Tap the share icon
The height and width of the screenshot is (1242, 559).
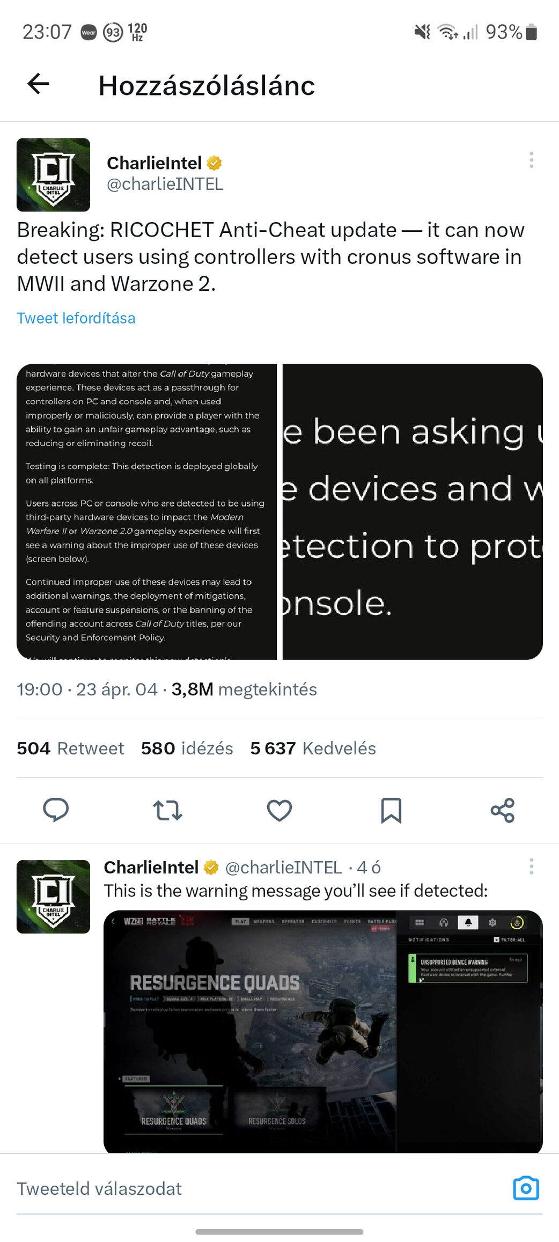503,810
